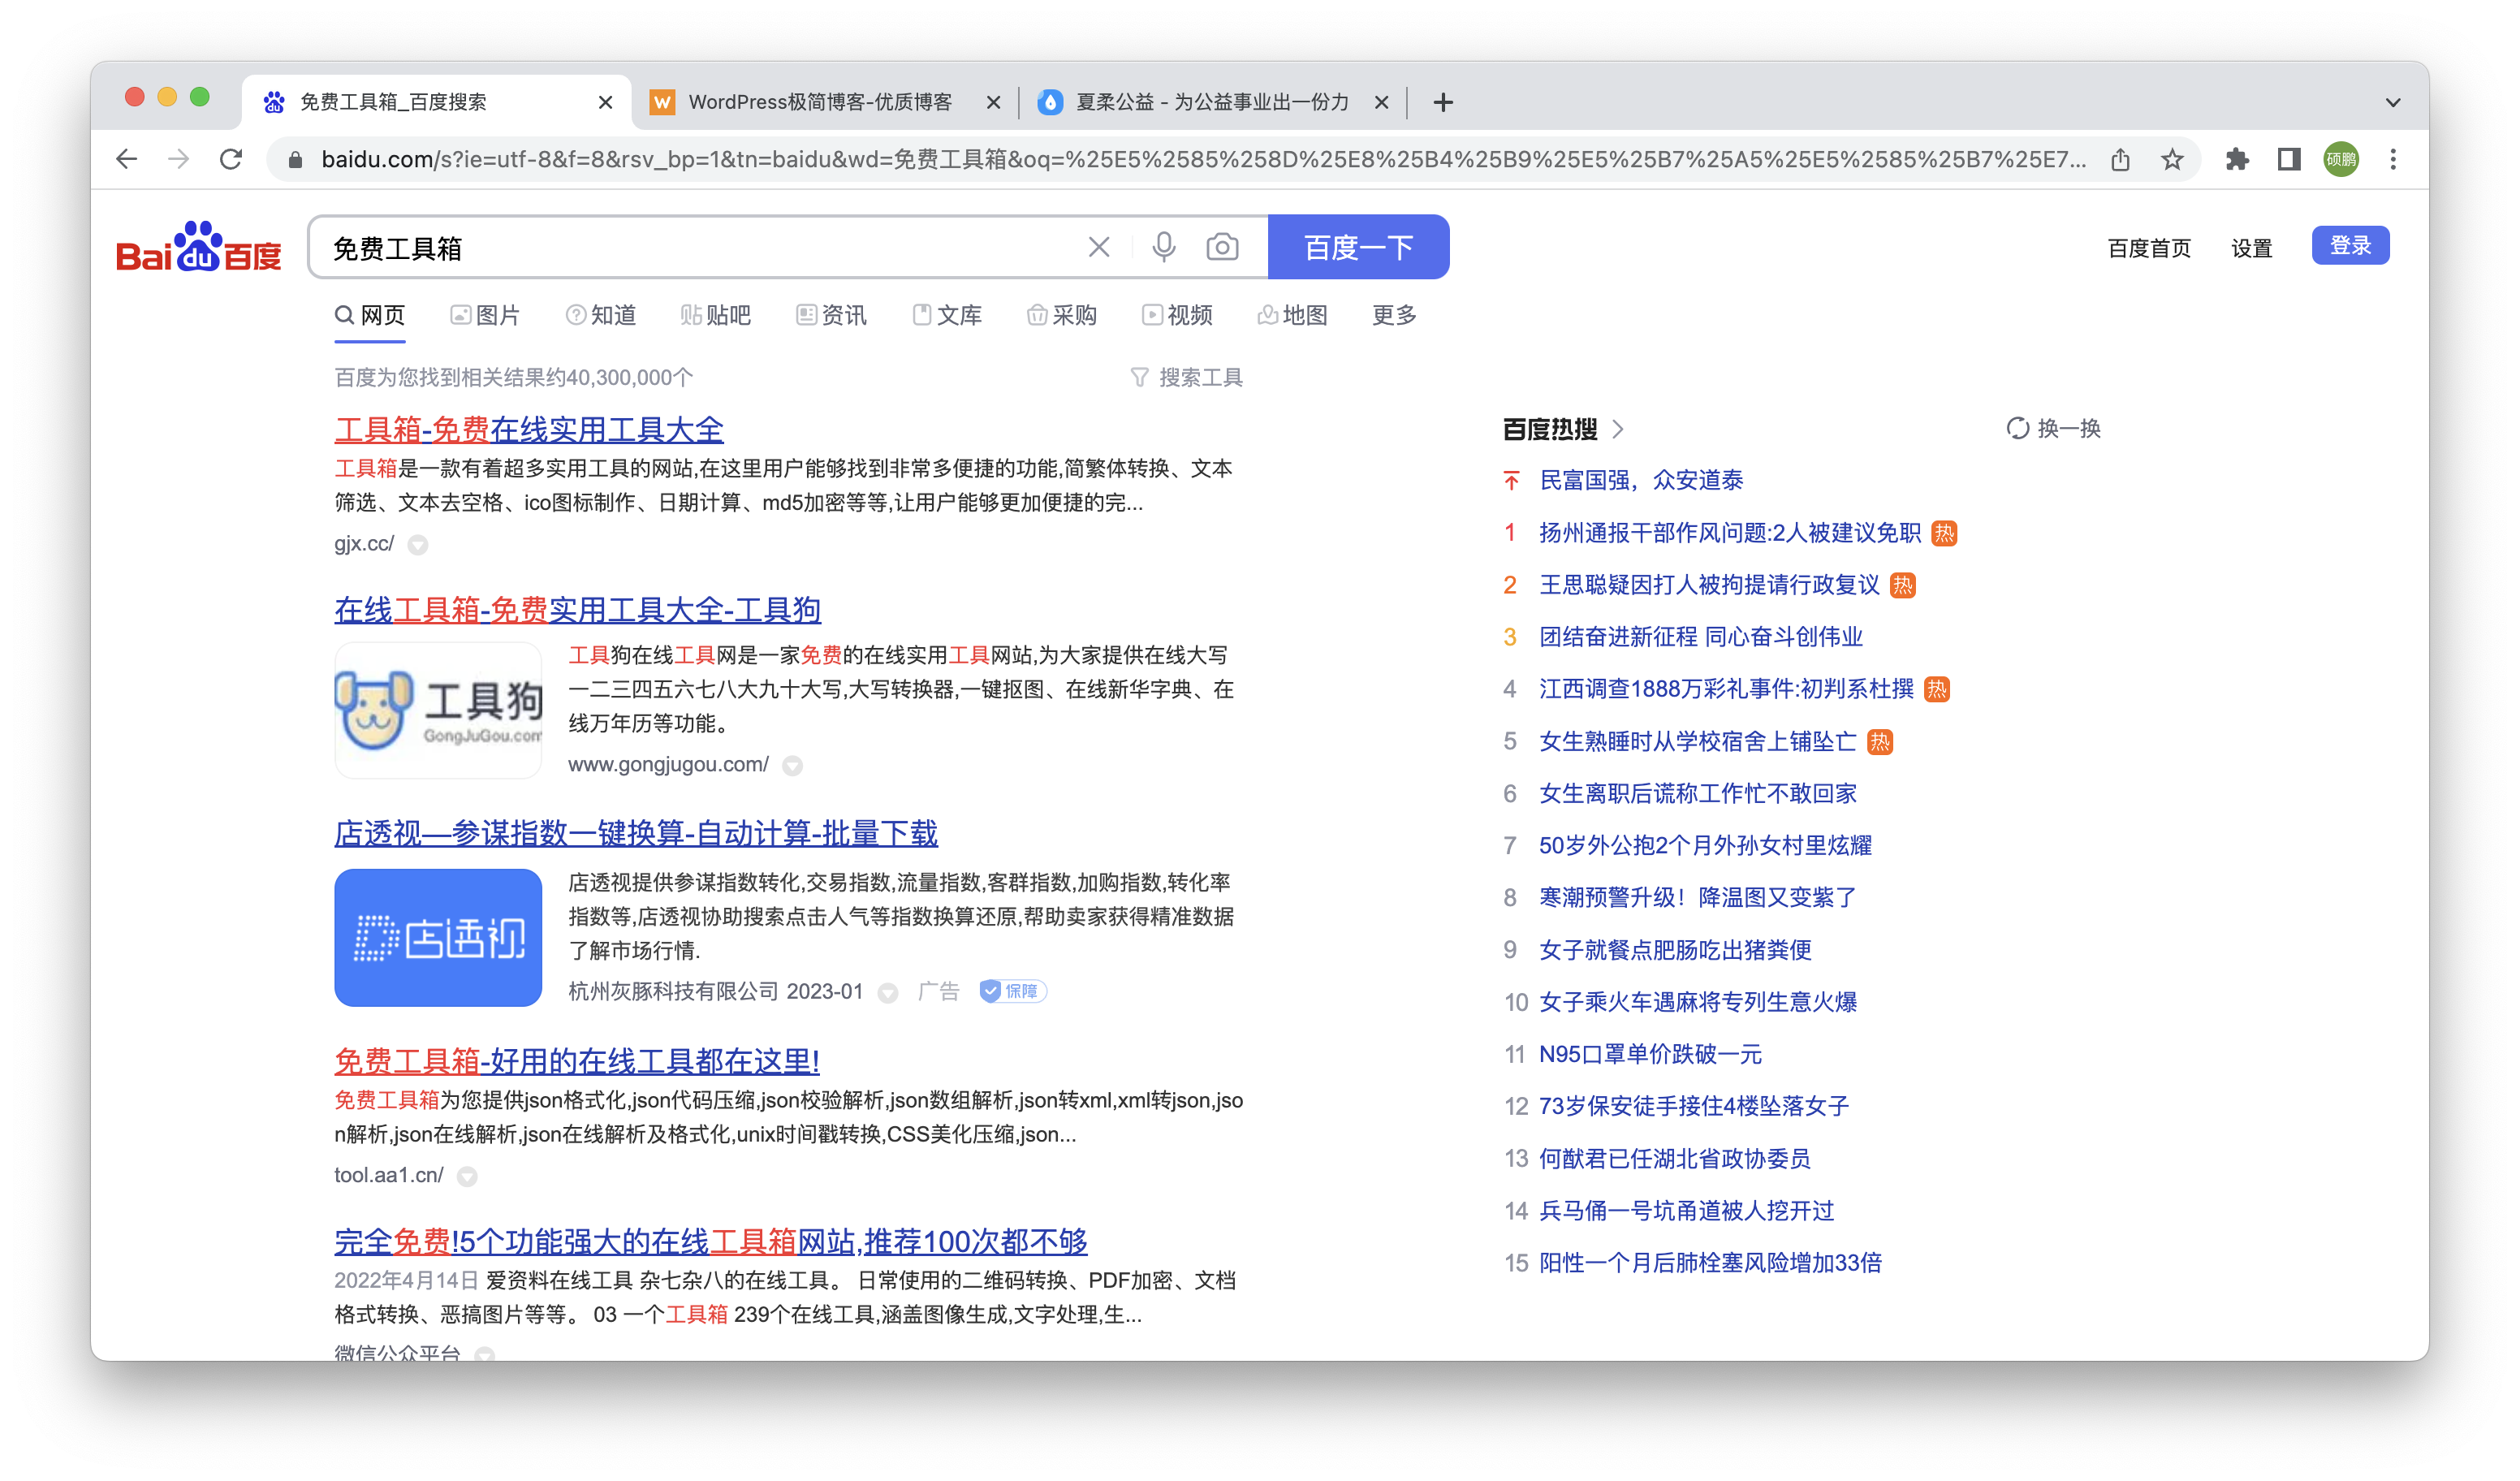Click the 保障 verified badge
The width and height of the screenshot is (2520, 1481).
pyautogui.click(x=1012, y=991)
